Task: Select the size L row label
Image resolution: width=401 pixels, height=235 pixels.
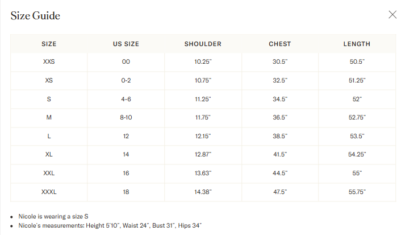Action: click(x=49, y=136)
